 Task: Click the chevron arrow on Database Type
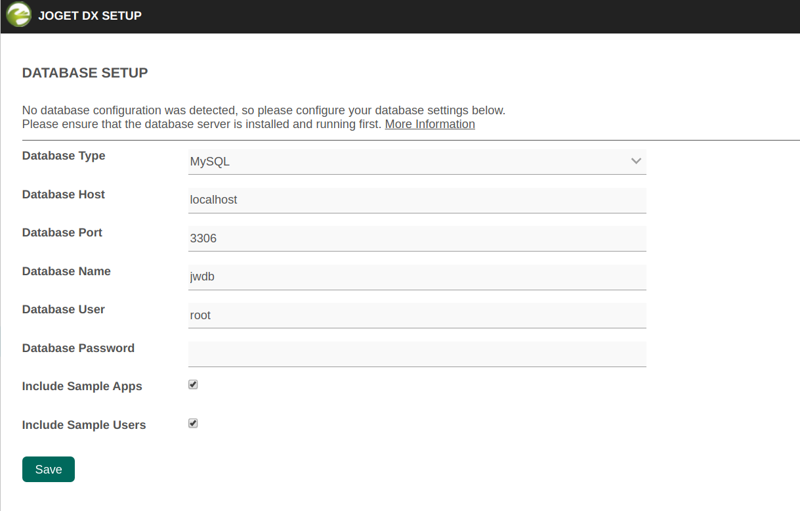(635, 162)
